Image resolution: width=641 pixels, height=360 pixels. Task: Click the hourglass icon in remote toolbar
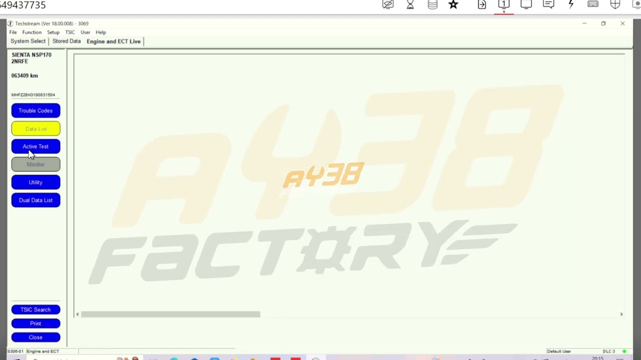pos(410,4)
